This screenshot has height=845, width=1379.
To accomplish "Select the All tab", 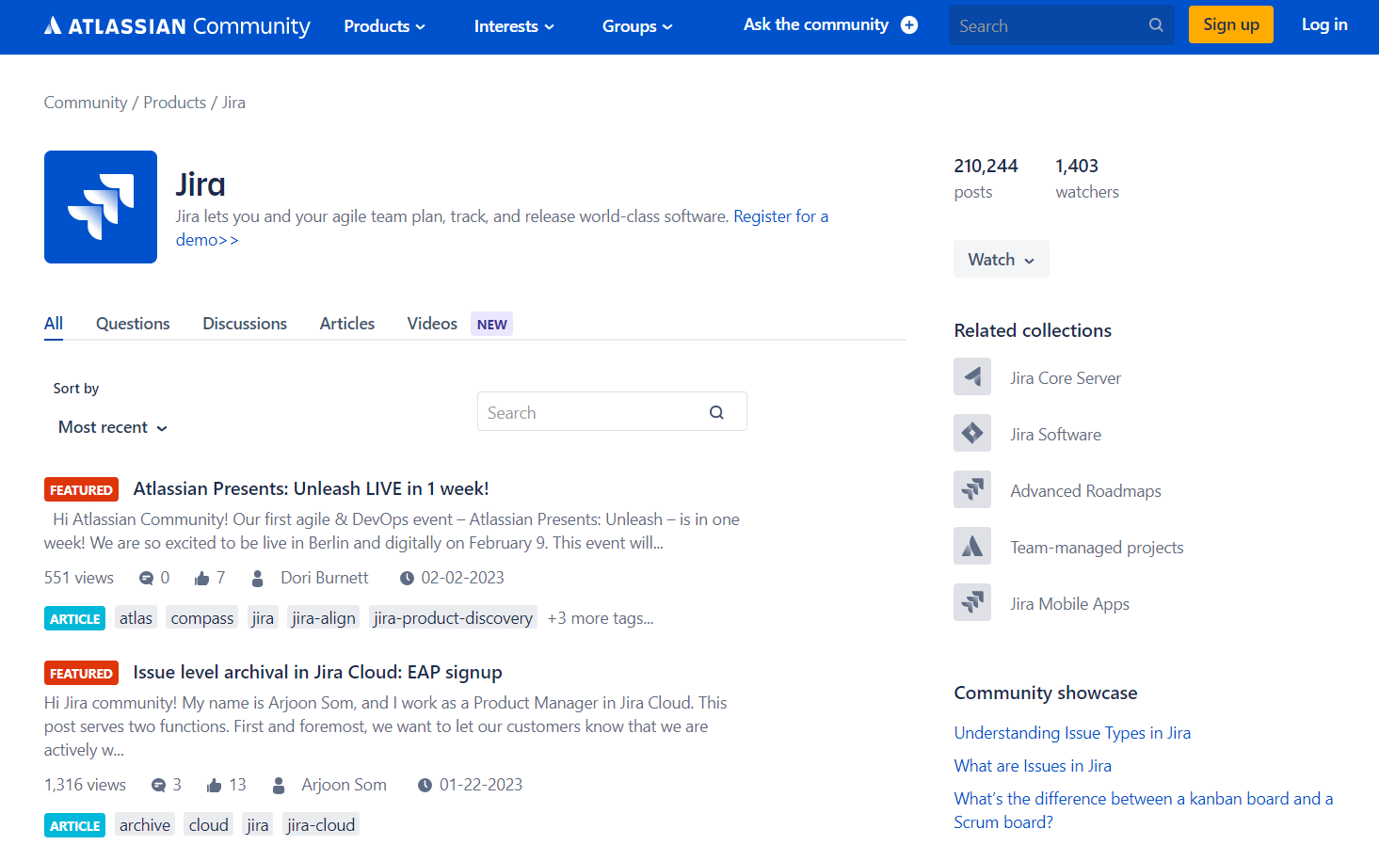I will click(x=54, y=324).
